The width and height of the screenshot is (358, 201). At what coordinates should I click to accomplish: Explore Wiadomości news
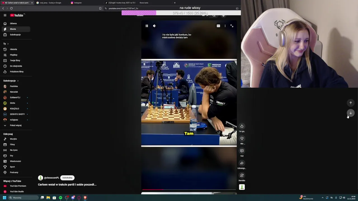pos(16,161)
